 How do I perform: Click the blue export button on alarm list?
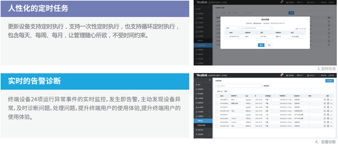tap(329, 81)
